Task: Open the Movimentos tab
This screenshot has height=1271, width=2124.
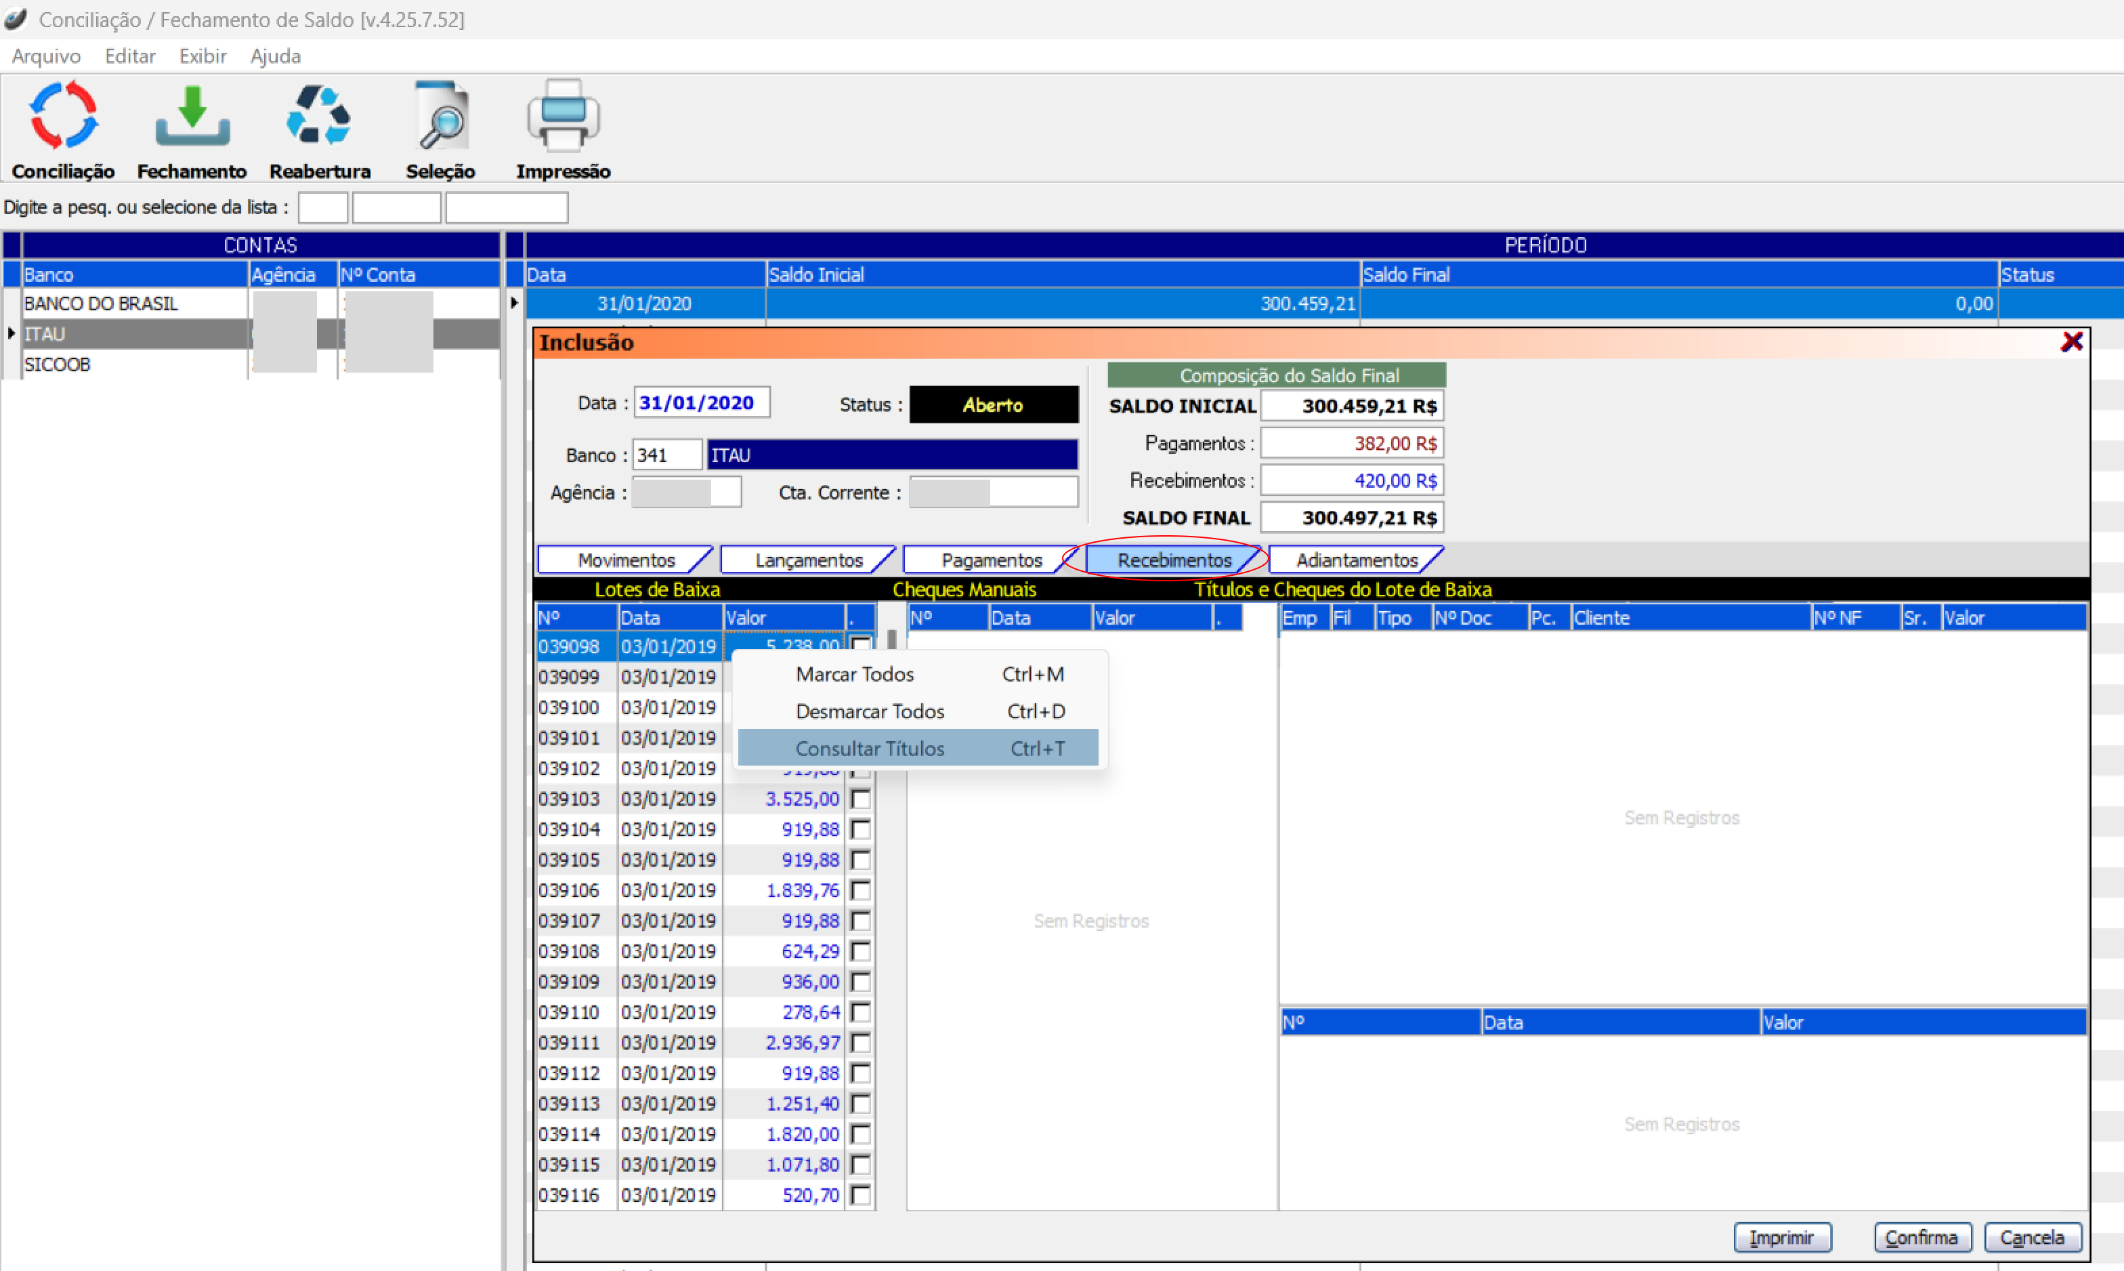Action: 625,560
